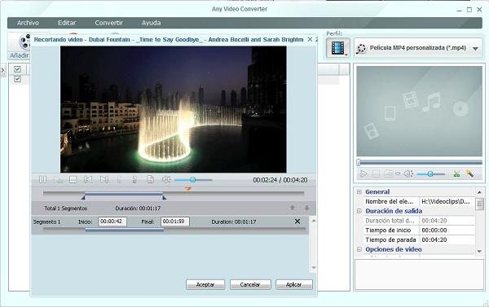Click the orange playhead marker on timeline
The height and width of the screenshot is (307, 489).
pos(188,189)
